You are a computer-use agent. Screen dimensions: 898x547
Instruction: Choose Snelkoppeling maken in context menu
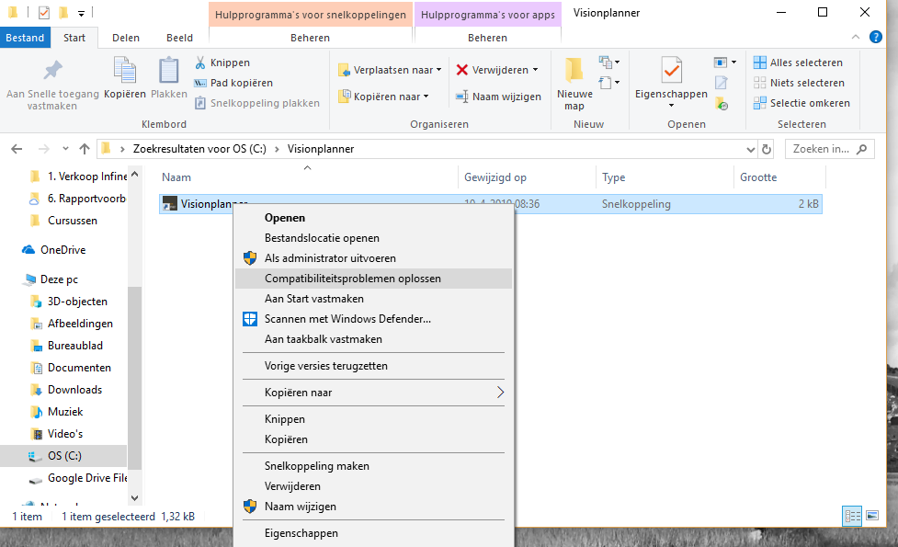pyautogui.click(x=373, y=466)
